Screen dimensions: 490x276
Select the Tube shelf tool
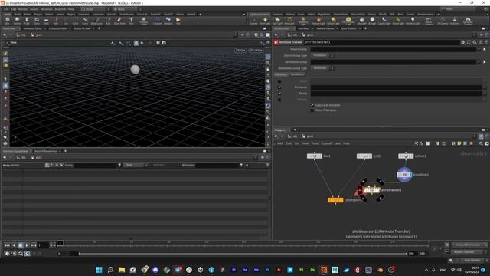(x=27, y=21)
